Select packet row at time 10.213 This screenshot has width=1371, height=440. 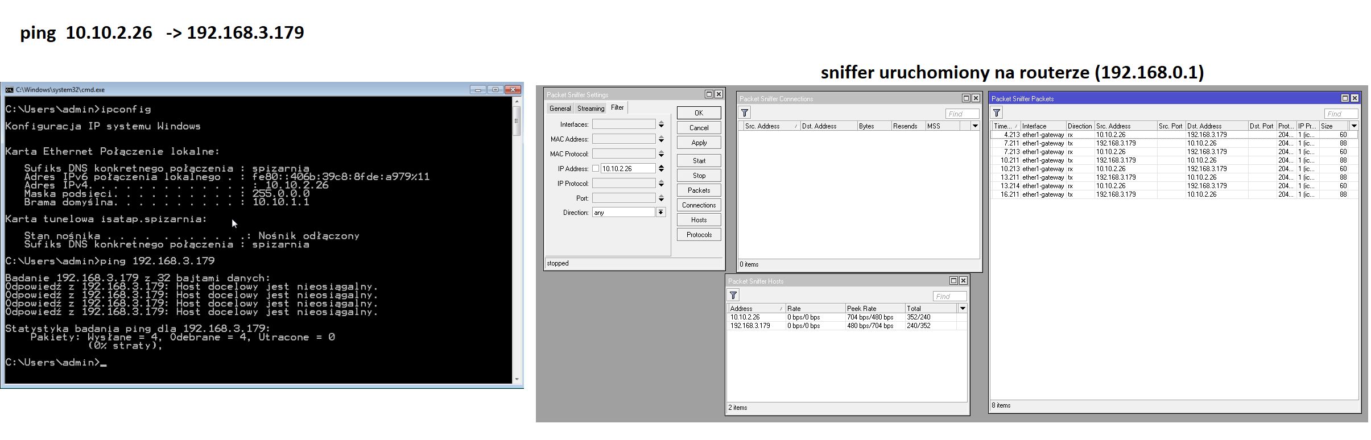coord(1174,169)
